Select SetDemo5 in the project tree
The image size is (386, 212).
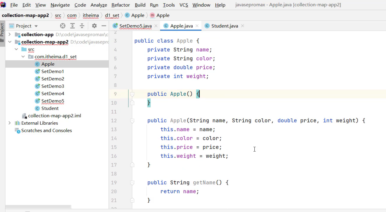57,101
